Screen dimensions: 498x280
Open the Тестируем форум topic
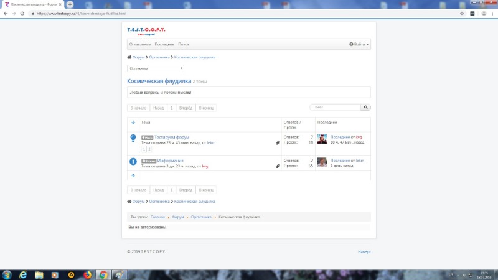click(172, 137)
